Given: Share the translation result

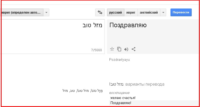Looking at the screenshot, I should [134, 49].
